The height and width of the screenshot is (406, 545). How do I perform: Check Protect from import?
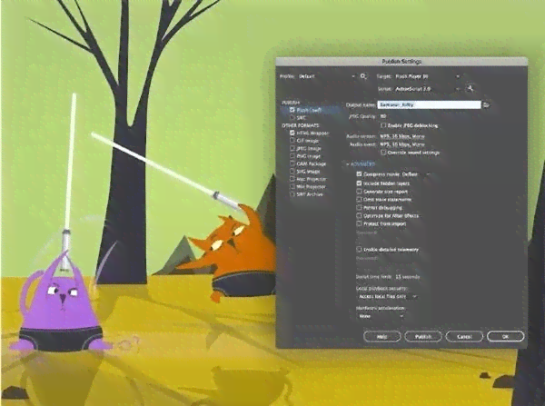(x=359, y=223)
